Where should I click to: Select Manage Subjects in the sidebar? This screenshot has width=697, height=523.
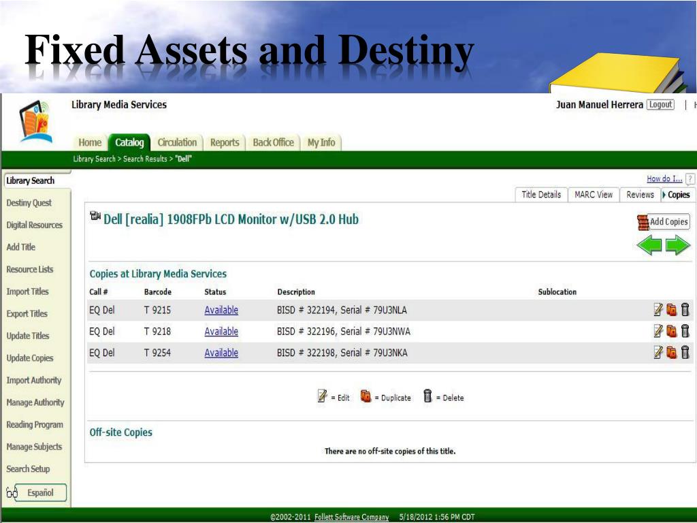tap(34, 447)
